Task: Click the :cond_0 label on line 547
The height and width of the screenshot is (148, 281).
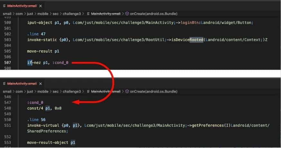Action: 35,103
